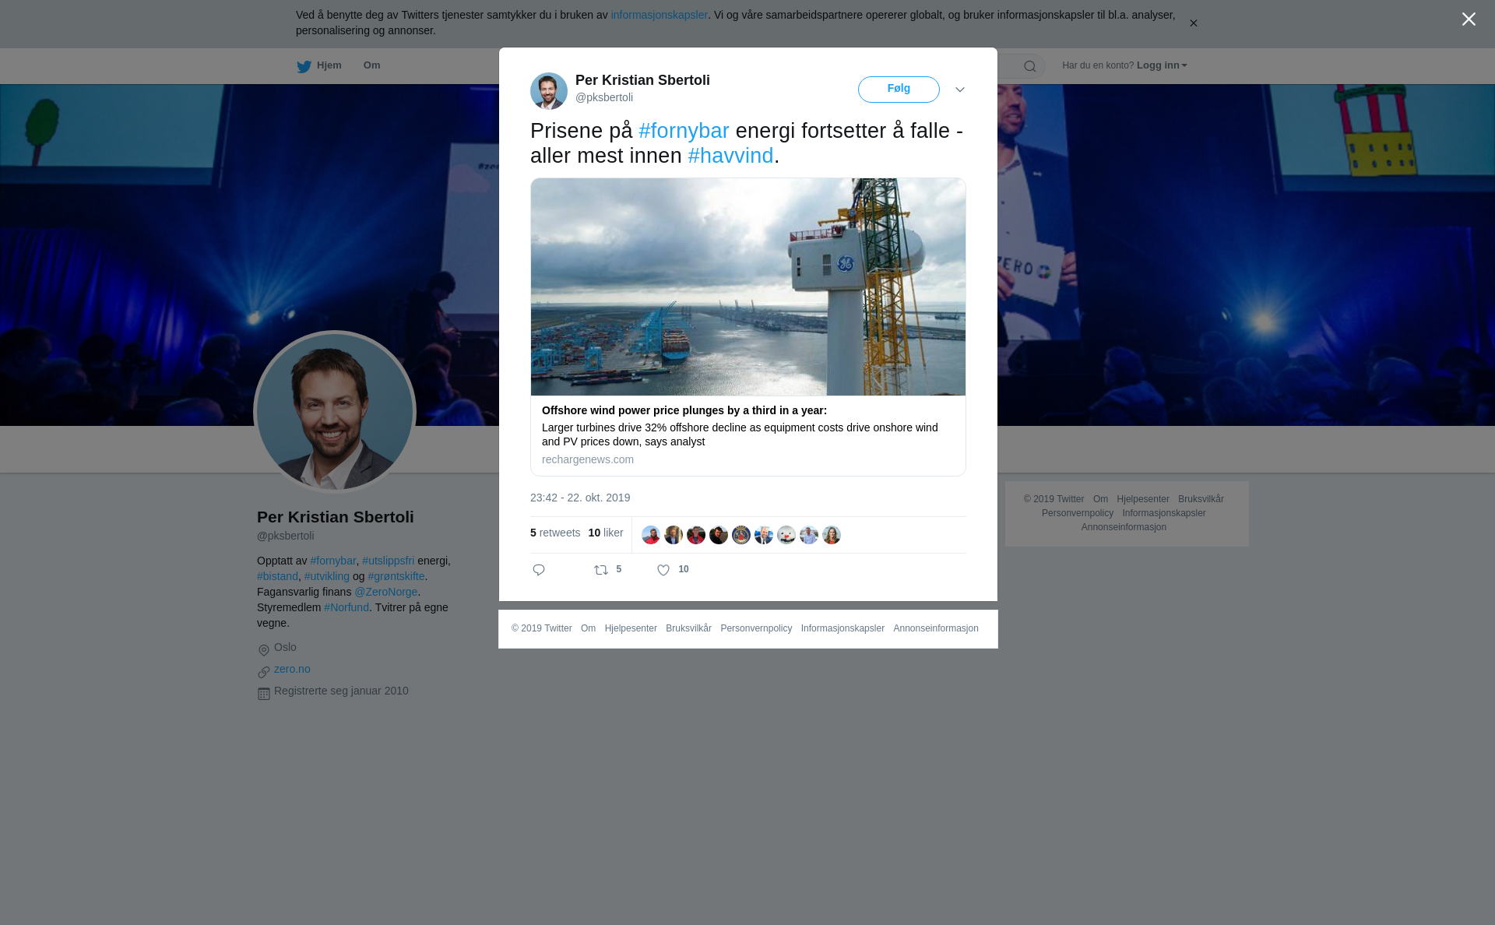Expand the tweet options chevron next to Følg
The height and width of the screenshot is (925, 1495).
point(960,90)
